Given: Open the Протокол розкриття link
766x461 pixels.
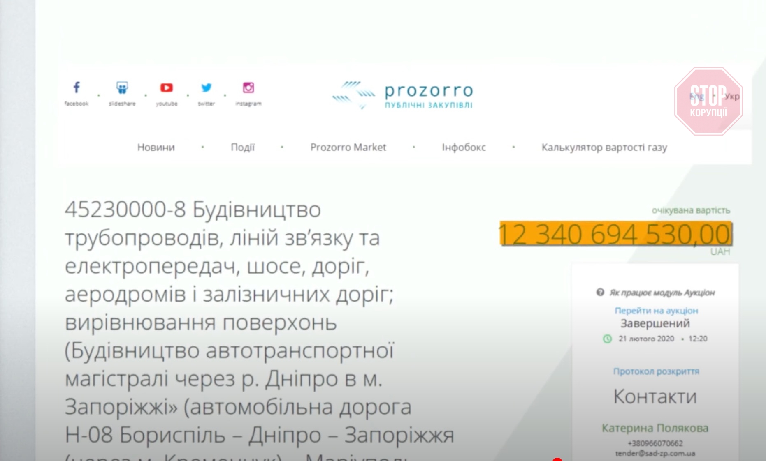Looking at the screenshot, I should [x=656, y=371].
